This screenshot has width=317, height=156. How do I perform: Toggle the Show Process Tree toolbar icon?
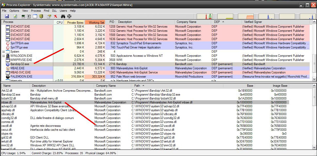(x=29, y=16)
